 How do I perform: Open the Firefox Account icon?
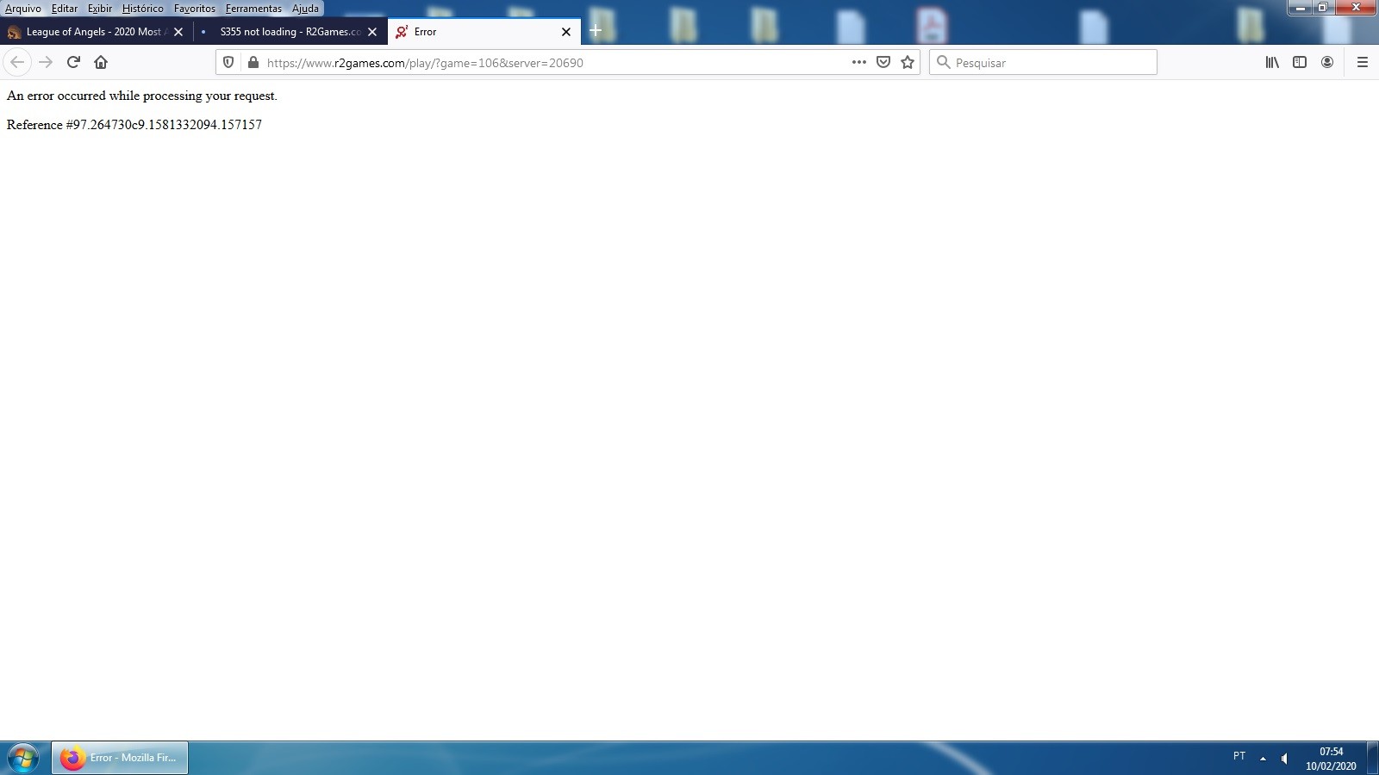pyautogui.click(x=1327, y=62)
